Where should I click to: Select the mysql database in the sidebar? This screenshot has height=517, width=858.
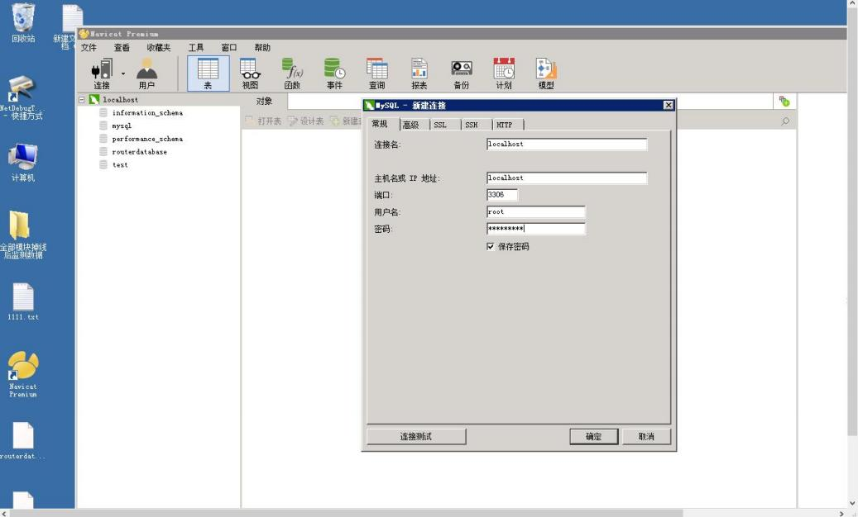[121, 126]
